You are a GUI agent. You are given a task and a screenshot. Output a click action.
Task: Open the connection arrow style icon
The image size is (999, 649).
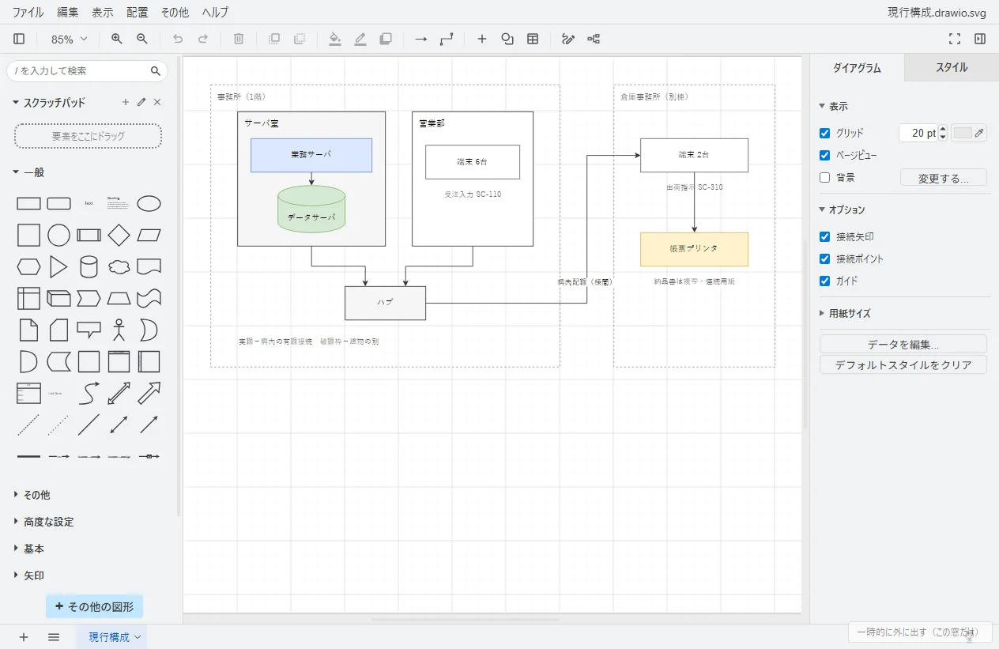pos(421,39)
